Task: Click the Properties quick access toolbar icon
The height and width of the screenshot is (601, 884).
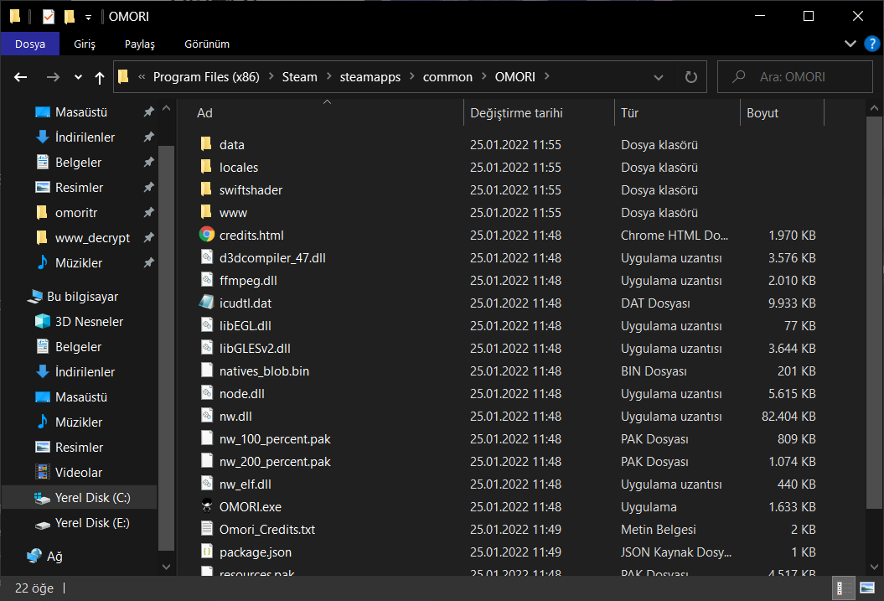Action: click(x=49, y=17)
